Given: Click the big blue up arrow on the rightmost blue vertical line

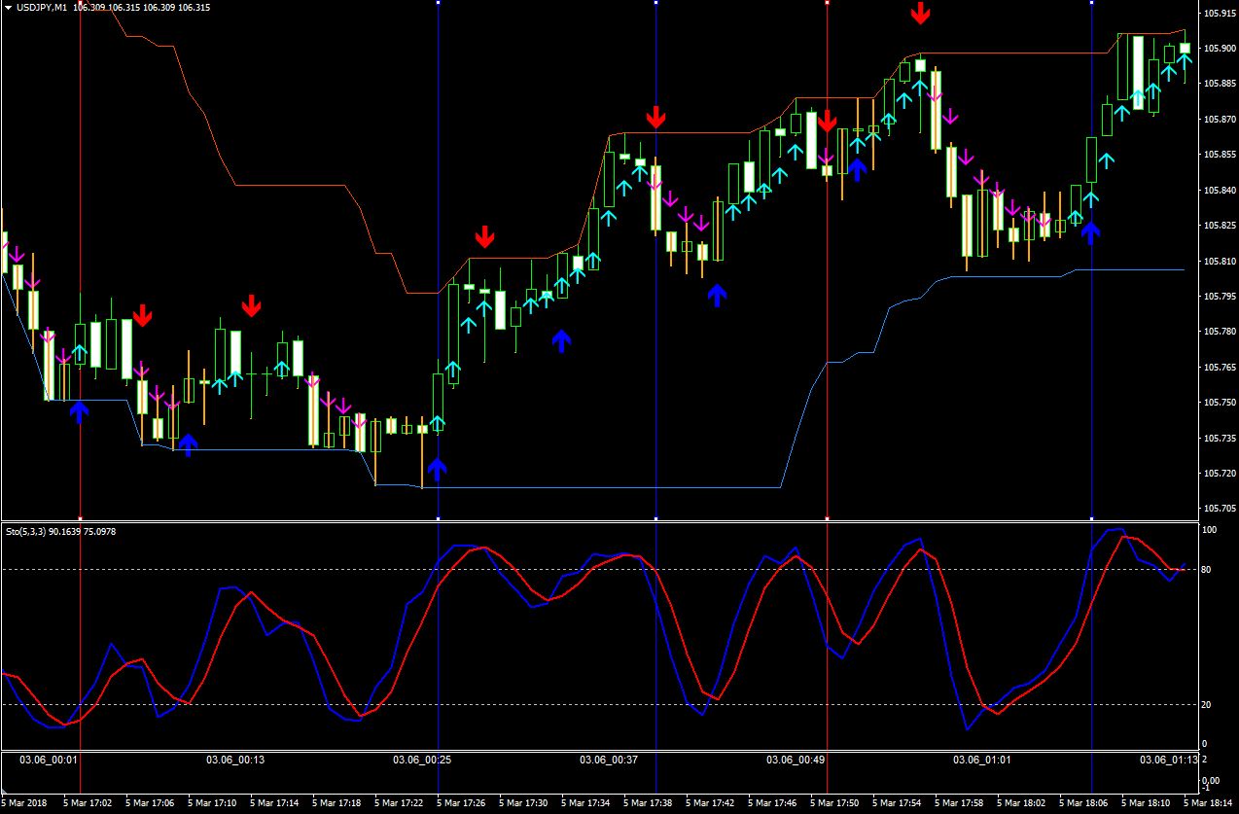Looking at the screenshot, I should click(1091, 231).
